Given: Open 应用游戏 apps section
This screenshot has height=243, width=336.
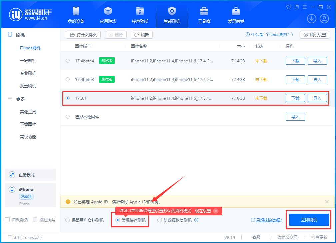Looking at the screenshot, I should 108,15.
